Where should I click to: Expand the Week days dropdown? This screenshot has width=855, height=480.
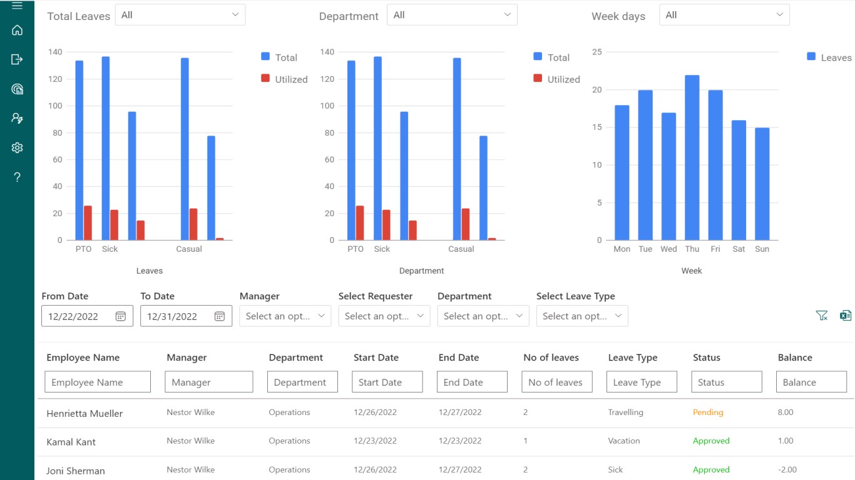(x=724, y=15)
